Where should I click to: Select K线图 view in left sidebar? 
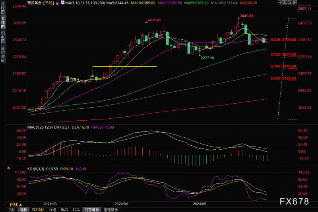click(3, 23)
